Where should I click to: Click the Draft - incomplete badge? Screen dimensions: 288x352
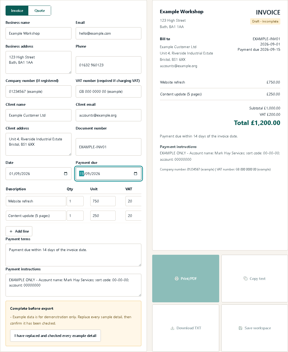(x=265, y=21)
